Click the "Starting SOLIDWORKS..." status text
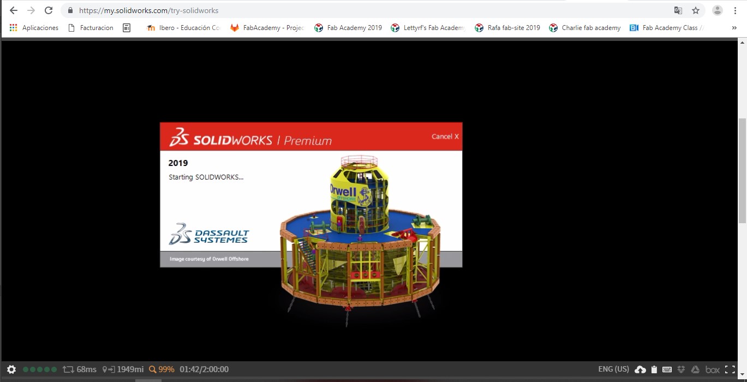The height and width of the screenshot is (382, 747). [x=206, y=177]
